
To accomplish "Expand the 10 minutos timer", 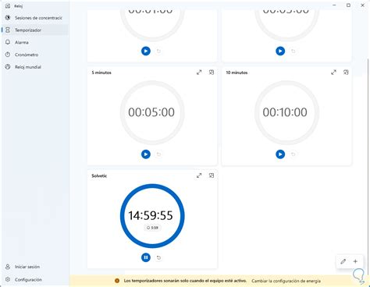I will click(333, 73).
